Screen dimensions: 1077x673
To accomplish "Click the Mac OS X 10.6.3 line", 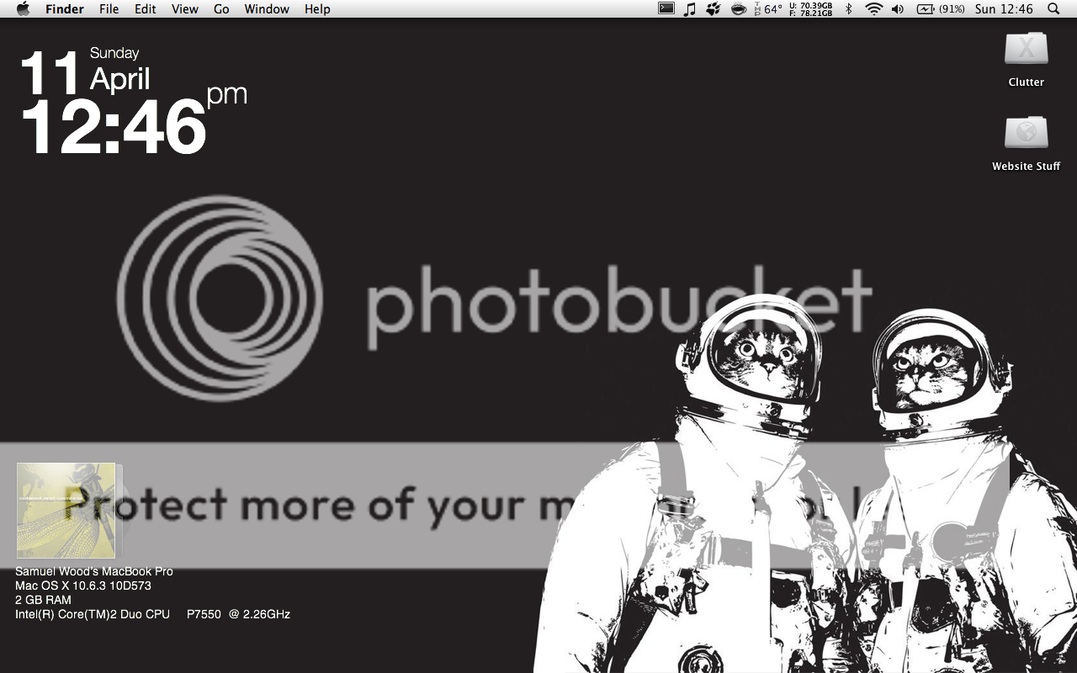I will [83, 586].
